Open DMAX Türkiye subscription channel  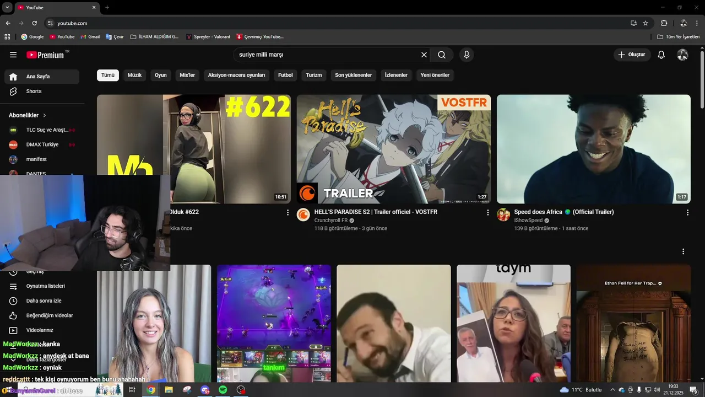(x=42, y=144)
